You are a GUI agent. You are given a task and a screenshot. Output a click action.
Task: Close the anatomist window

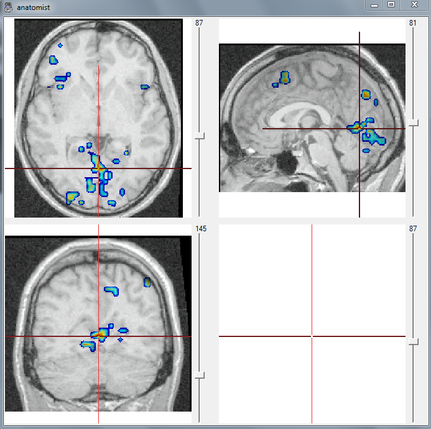(414, 5)
